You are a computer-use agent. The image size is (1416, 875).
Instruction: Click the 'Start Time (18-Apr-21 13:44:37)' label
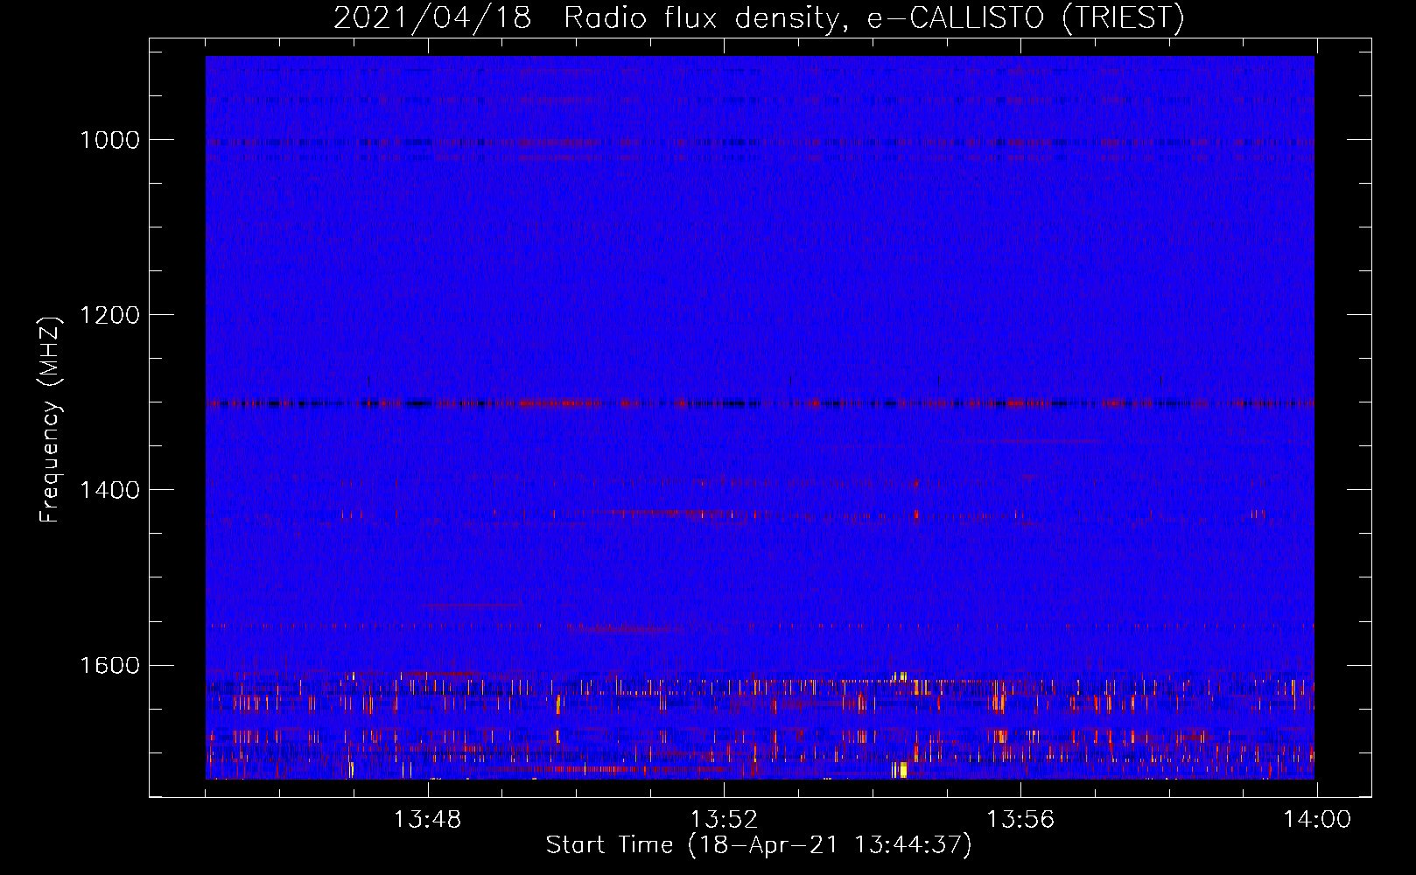[x=759, y=845]
